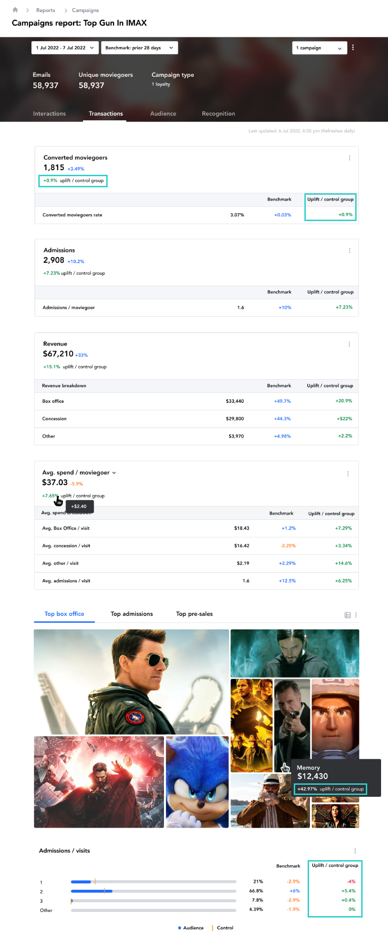Click the progress bar for 1 visit
This screenshot has height=942, width=388.
pos(153,882)
